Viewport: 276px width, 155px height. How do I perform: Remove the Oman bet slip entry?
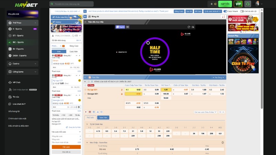pyautogui.click(x=80, y=55)
